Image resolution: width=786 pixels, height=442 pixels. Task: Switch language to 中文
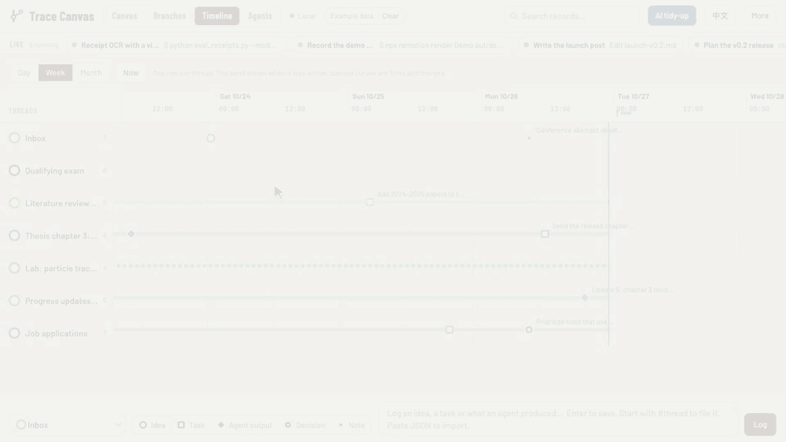coord(720,16)
